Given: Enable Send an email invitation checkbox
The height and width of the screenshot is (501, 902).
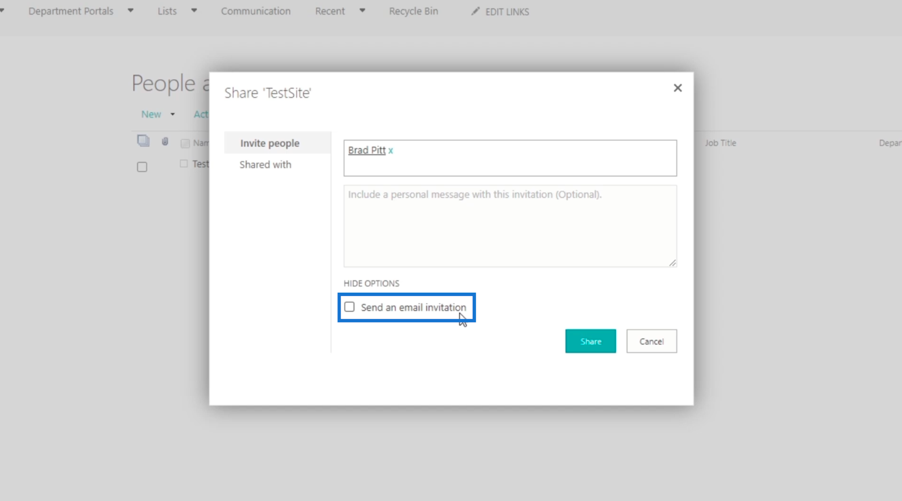Looking at the screenshot, I should click(350, 307).
